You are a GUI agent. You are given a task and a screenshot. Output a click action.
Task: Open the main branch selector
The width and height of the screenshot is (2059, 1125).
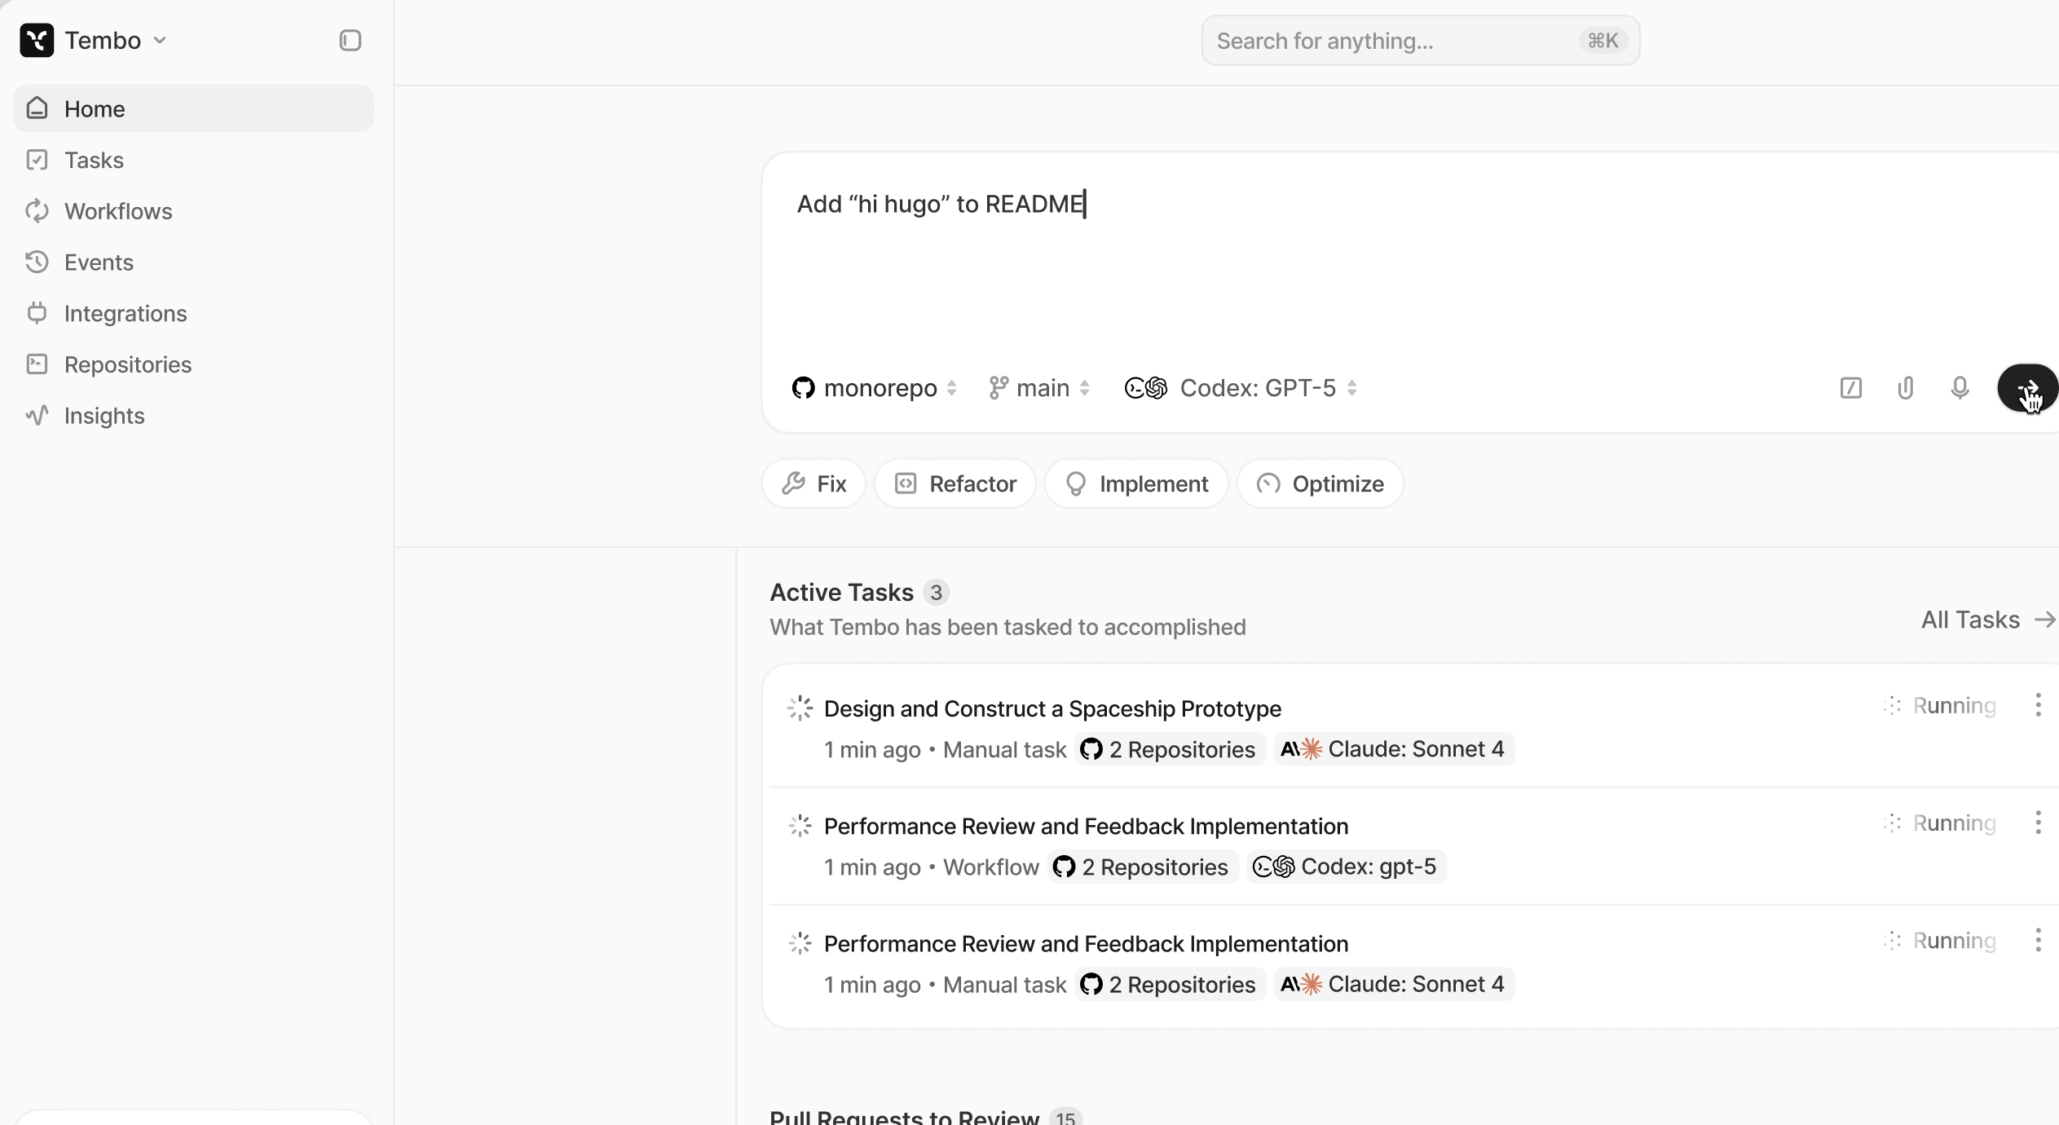pos(1039,388)
